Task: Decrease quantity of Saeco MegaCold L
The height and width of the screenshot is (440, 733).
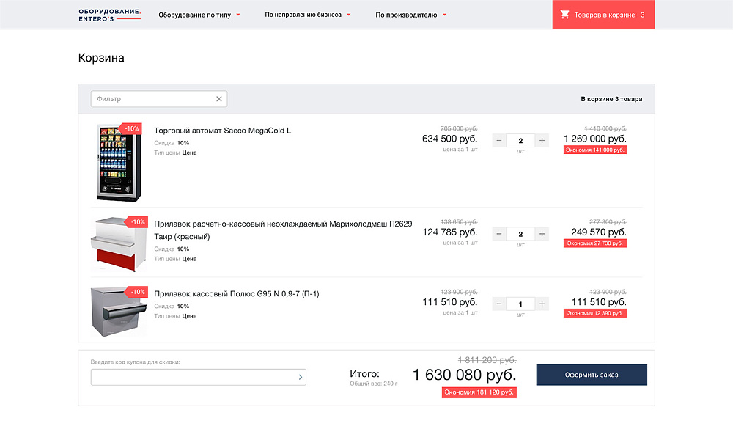Action: pos(499,141)
